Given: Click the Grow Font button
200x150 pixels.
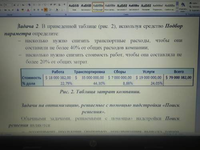Looking at the screenshot, I should pyautogui.click(x=14, y=5).
